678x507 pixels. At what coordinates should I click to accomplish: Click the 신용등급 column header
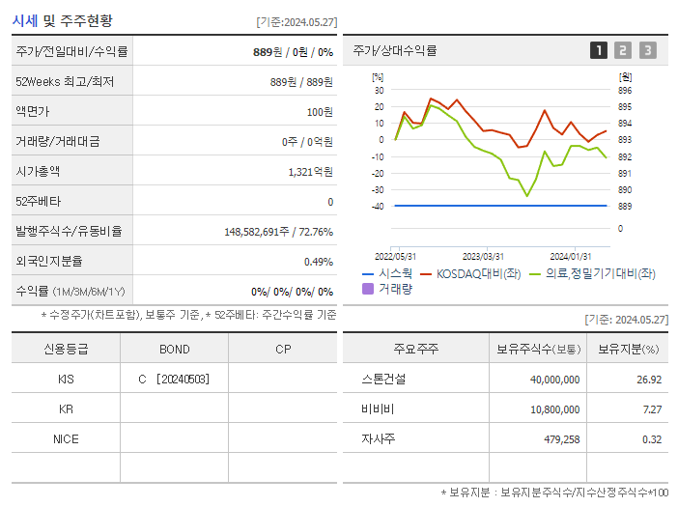(66, 349)
